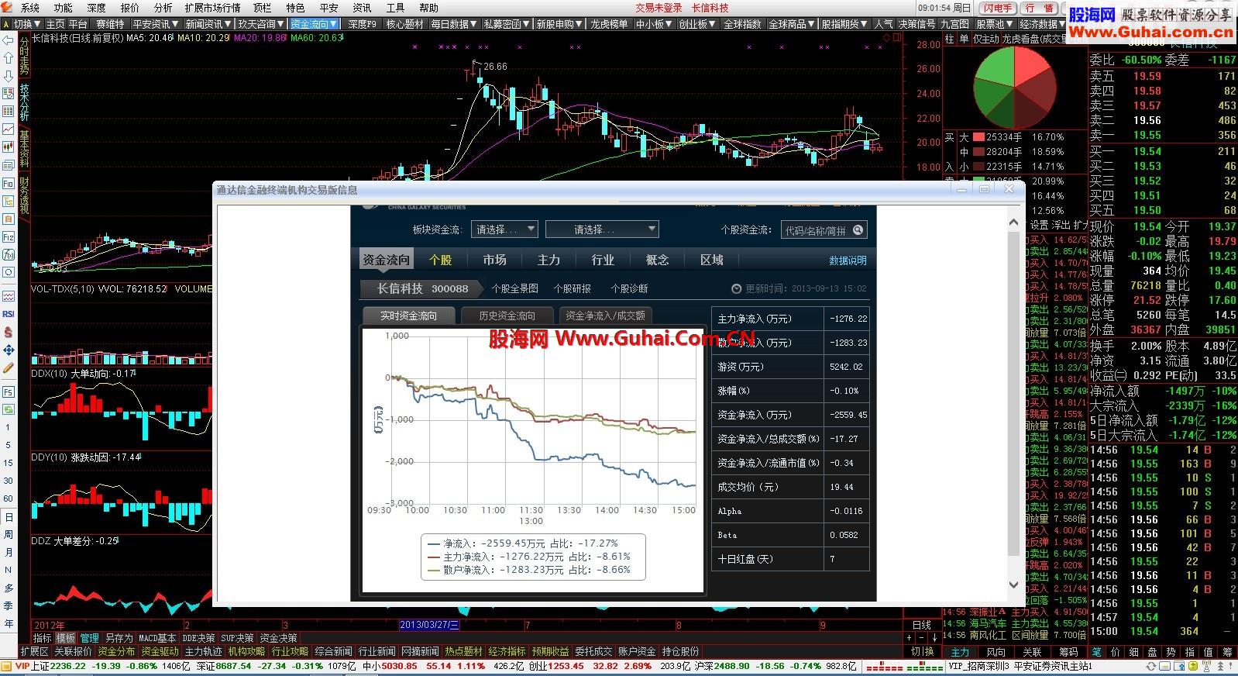Viewport: 1238px width, 676px height.
Task: Click the down arrow icon in left sidebar
Action: click(9, 76)
